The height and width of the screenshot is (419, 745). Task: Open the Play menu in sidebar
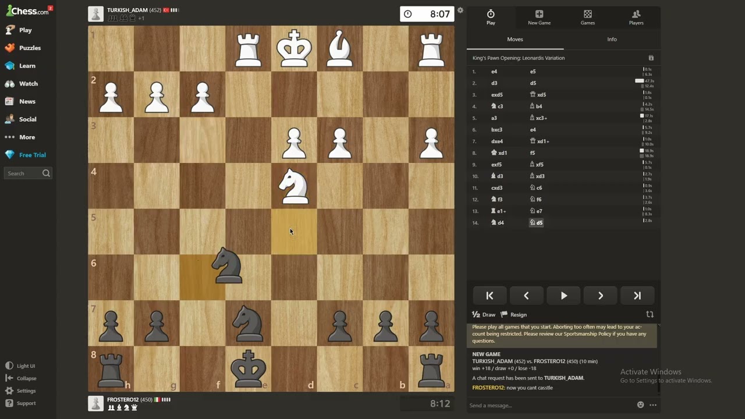pos(25,30)
